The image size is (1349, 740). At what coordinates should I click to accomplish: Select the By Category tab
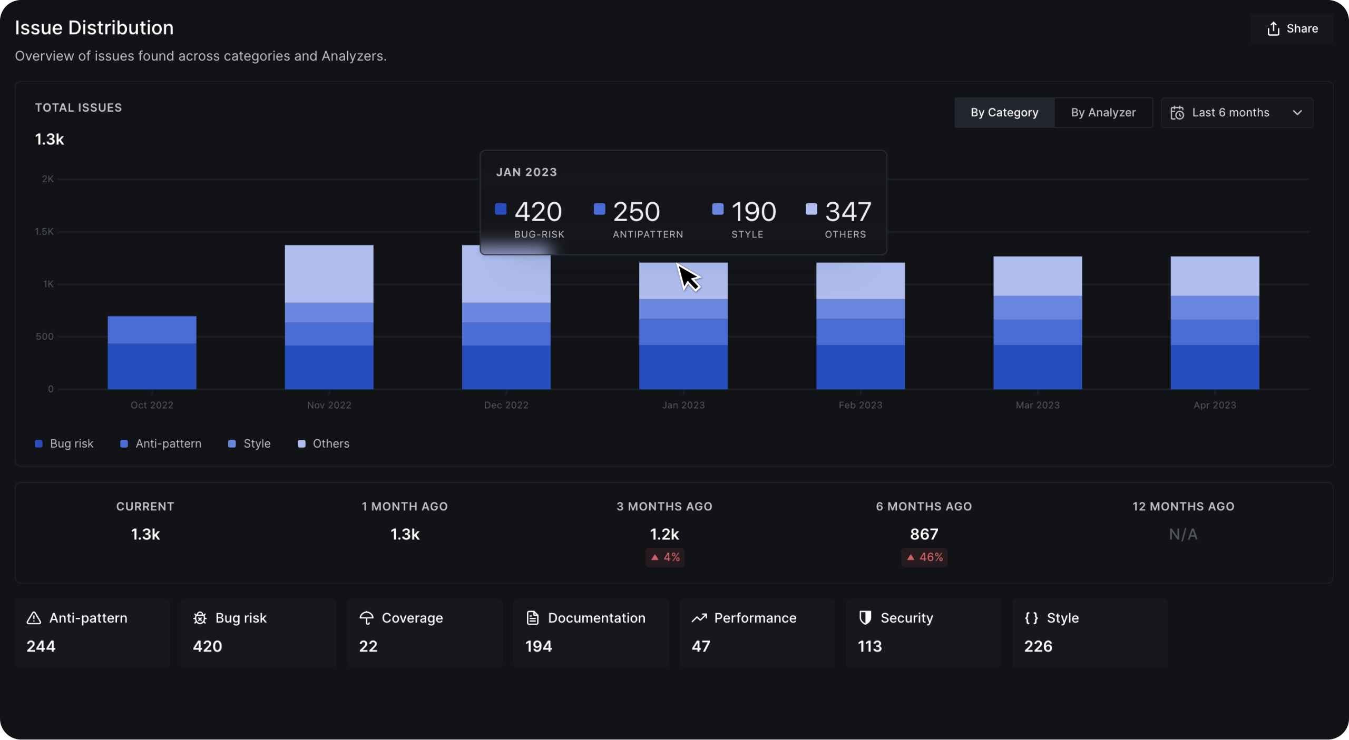1004,113
